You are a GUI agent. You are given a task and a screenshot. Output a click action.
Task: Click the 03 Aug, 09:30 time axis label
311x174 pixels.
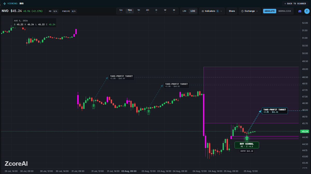pyautogui.click(x=129, y=171)
